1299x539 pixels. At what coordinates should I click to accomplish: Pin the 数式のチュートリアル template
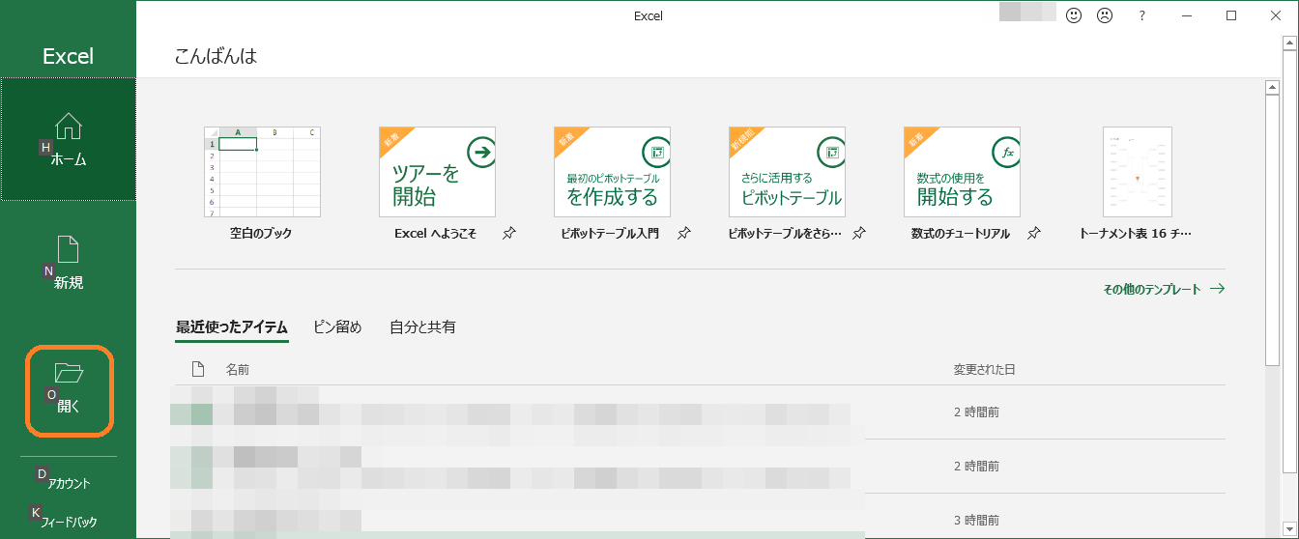tap(1033, 234)
